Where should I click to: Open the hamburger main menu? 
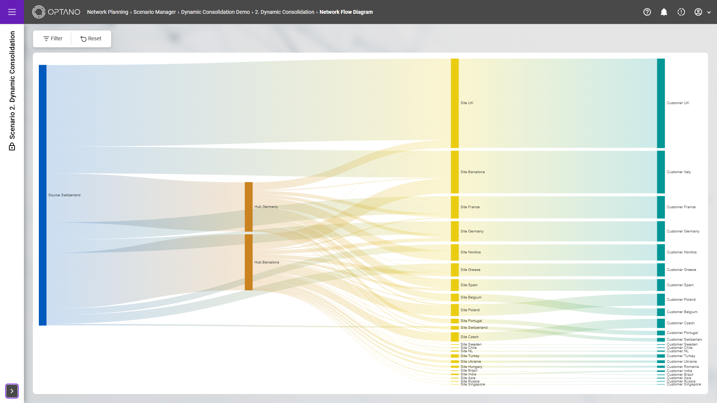12,12
